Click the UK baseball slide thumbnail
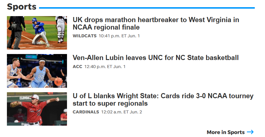The width and height of the screenshot is (265, 137). coord(37,33)
